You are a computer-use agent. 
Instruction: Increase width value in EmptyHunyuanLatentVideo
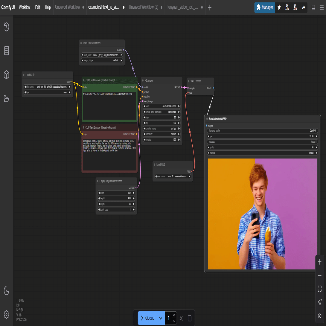134,193
